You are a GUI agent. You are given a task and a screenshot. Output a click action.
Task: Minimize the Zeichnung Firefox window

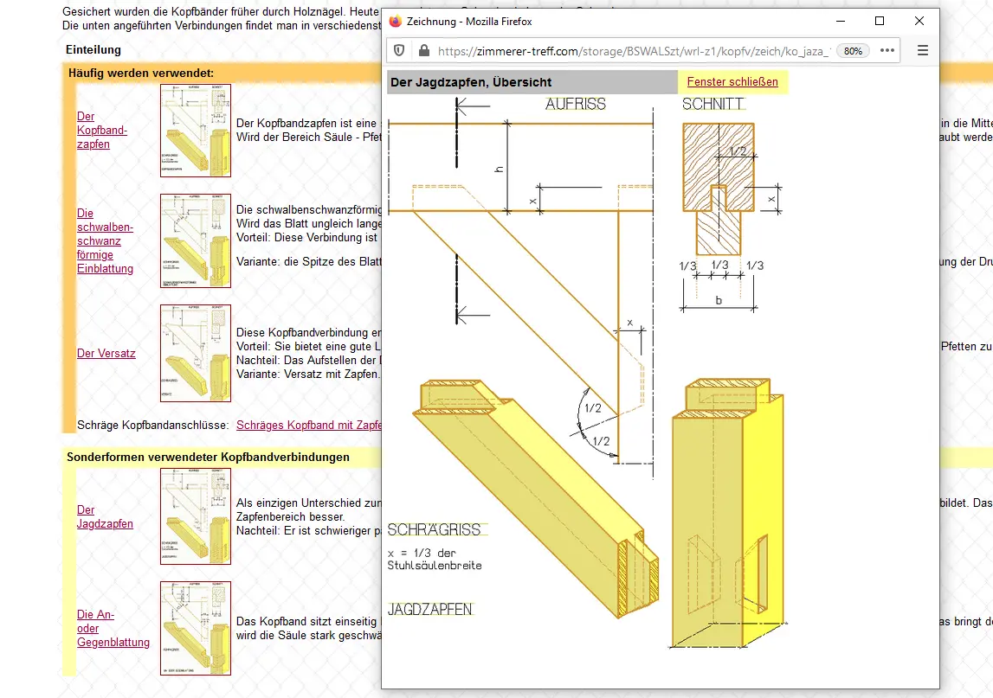tap(841, 21)
